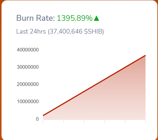Click the last x-axis tick mark

(x=146, y=122)
